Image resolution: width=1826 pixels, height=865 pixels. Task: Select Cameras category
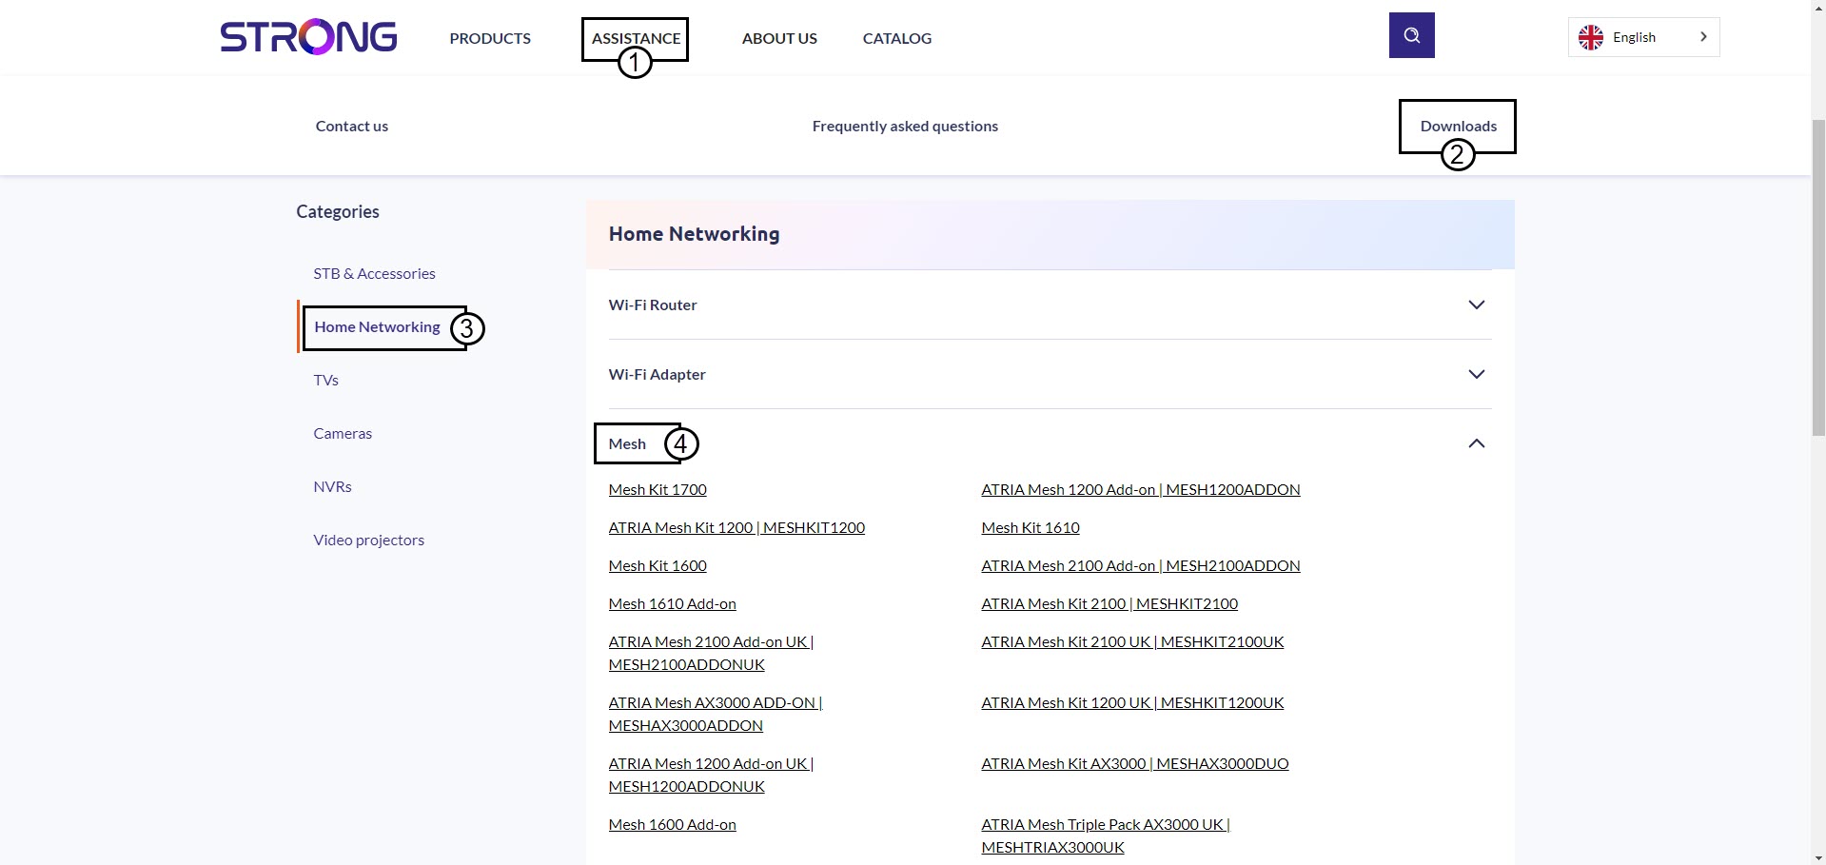[x=343, y=433]
